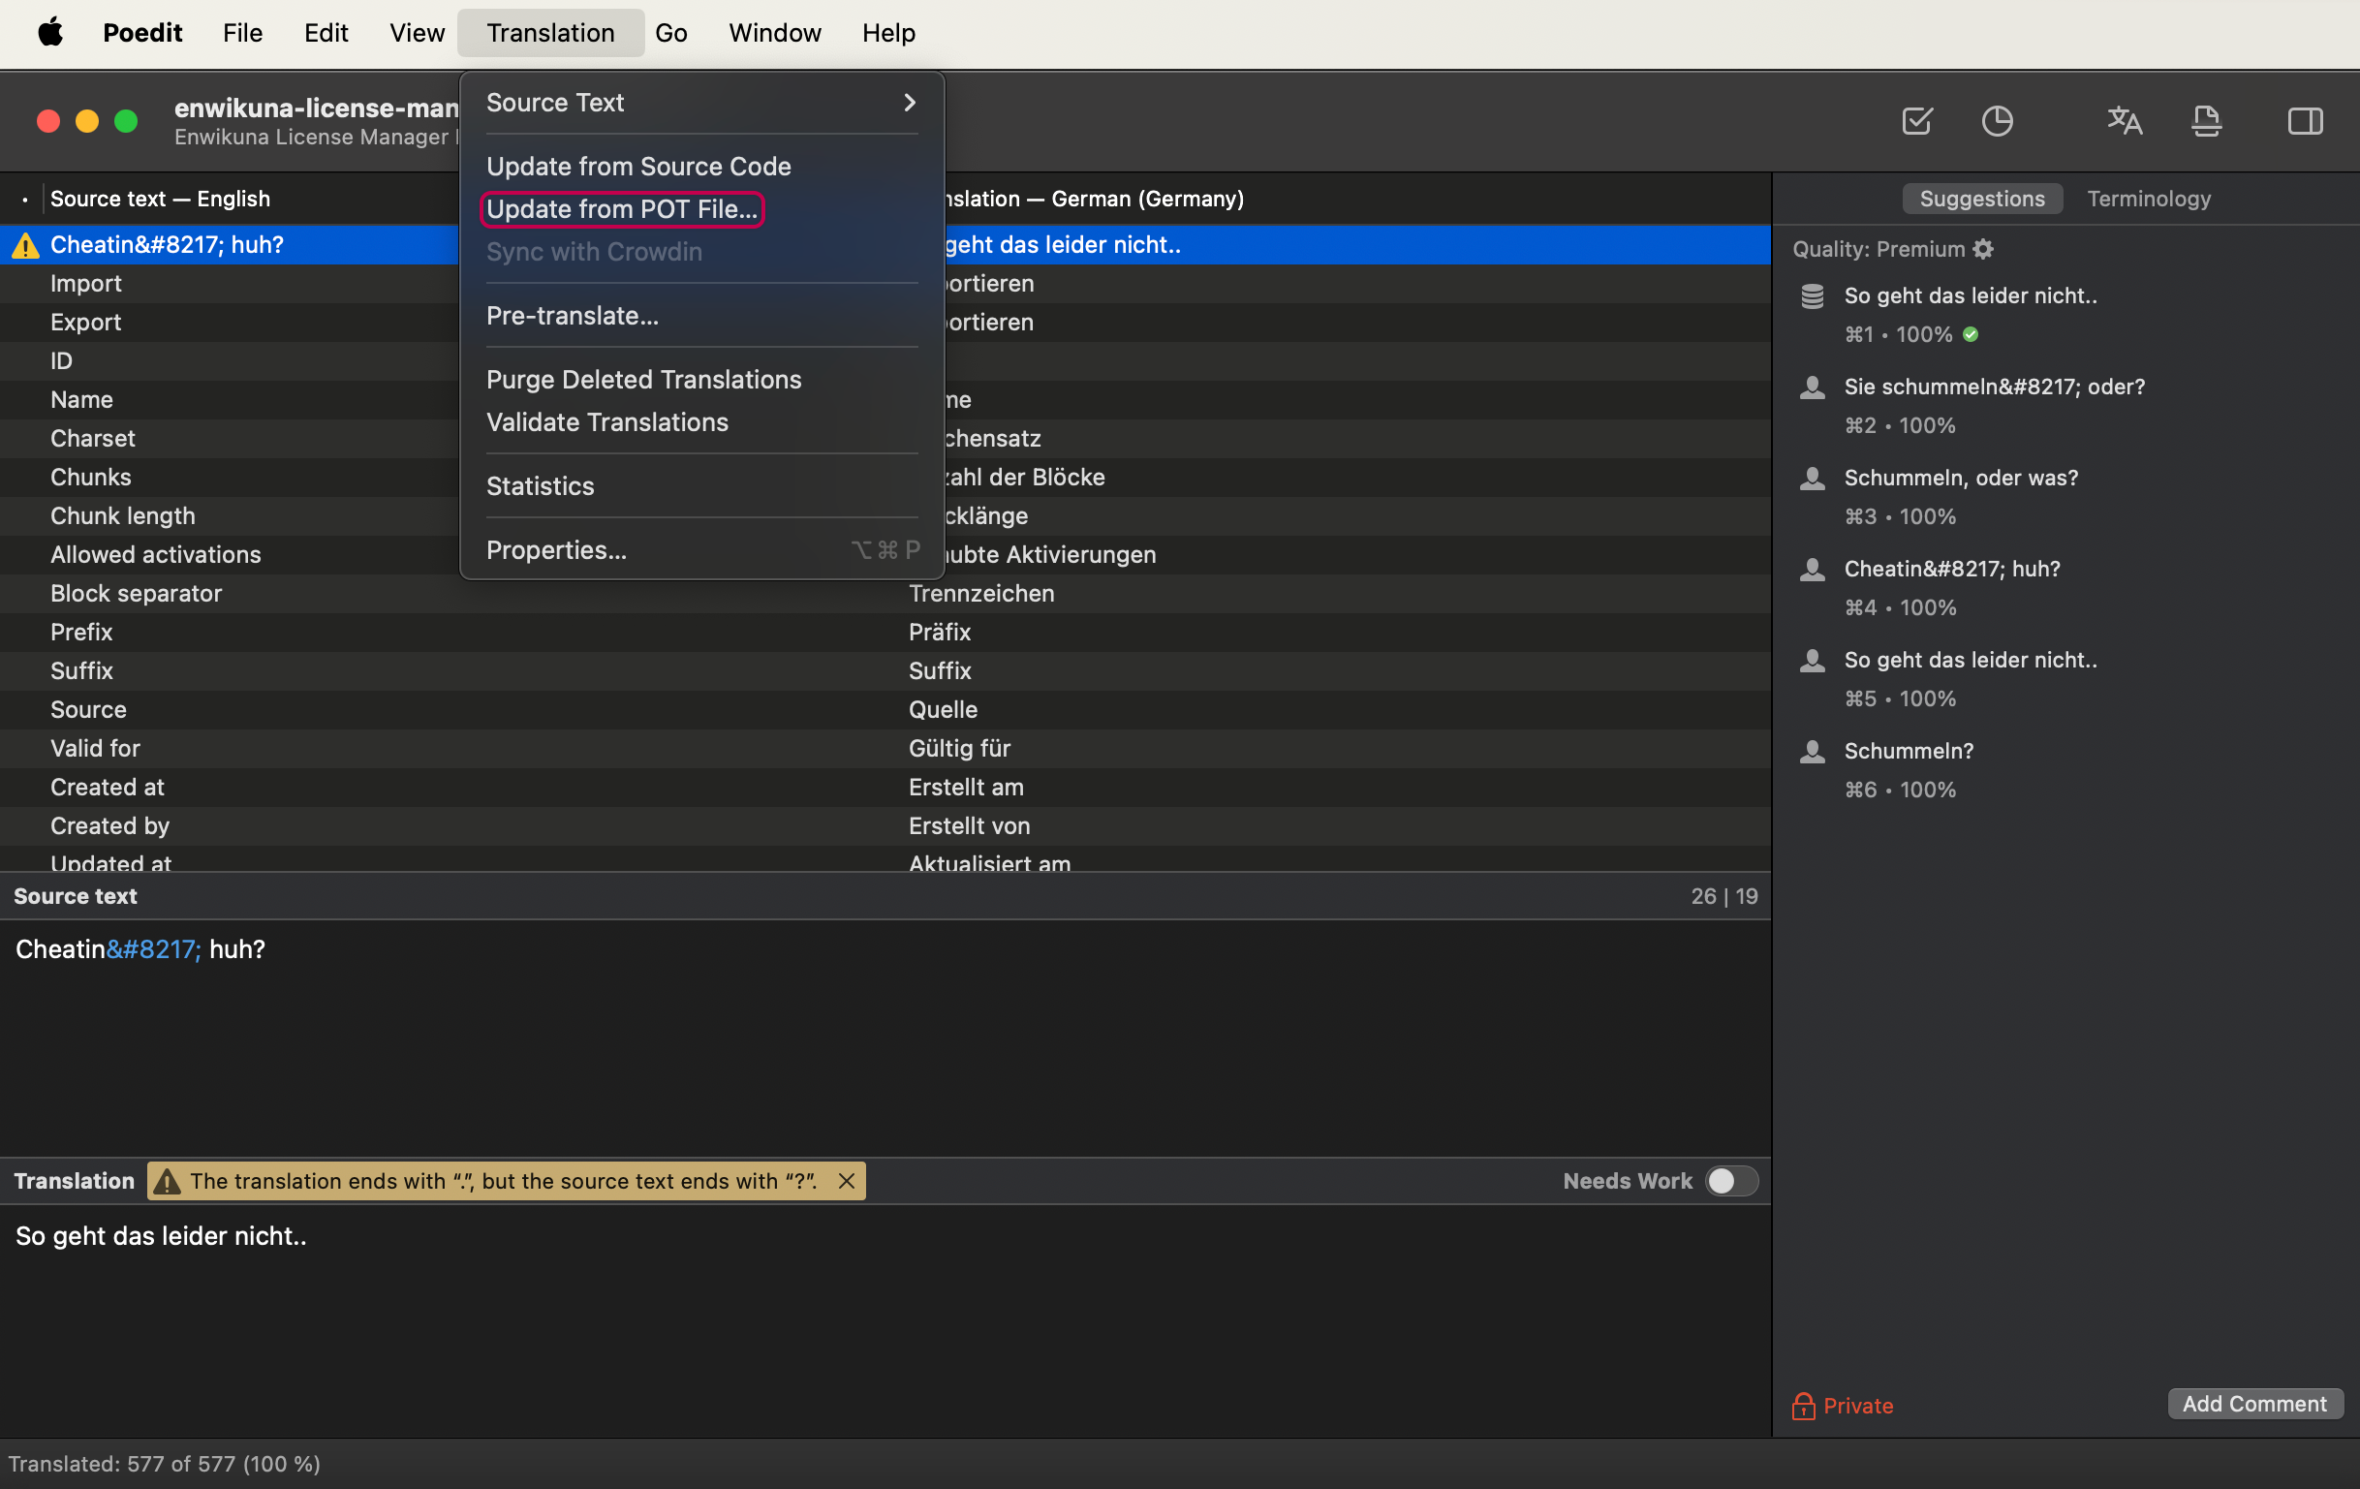Click the Translated 577 of 577 status text
The width and height of the screenshot is (2360, 1489).
click(164, 1464)
